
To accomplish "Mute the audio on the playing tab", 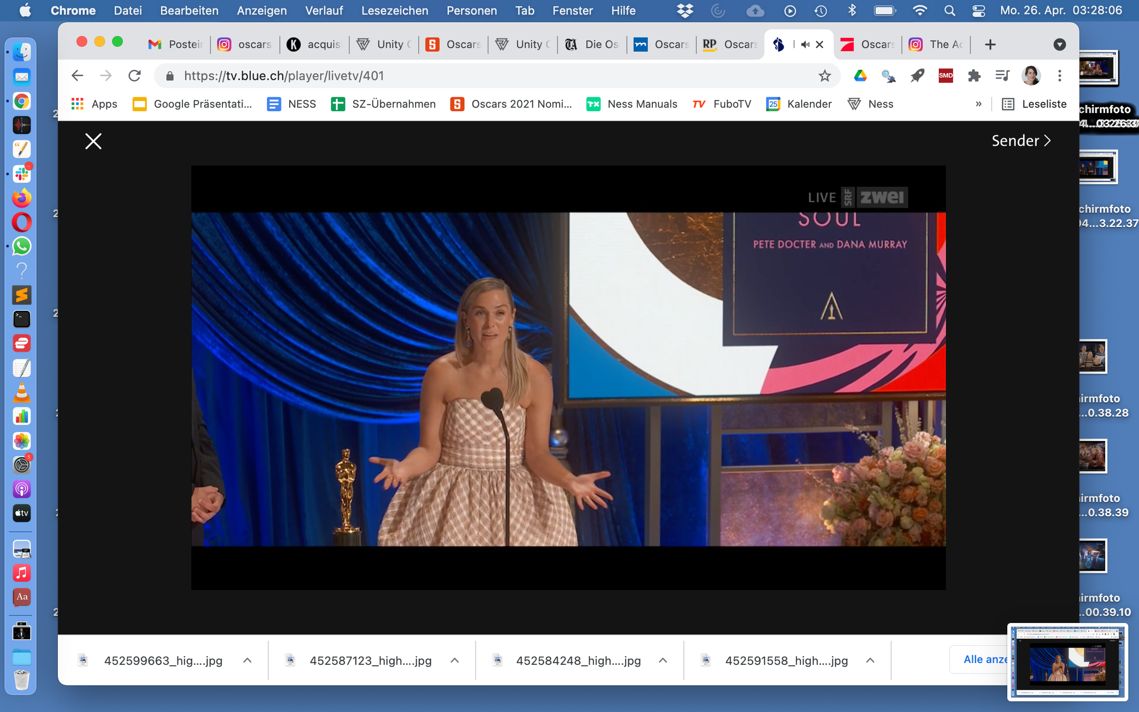I will (805, 44).
